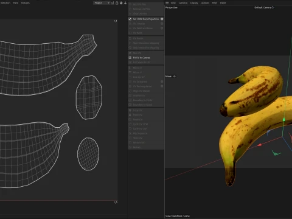This screenshot has height=219, width=292.
Task: Click the Fit UV to Canvas icon
Action: [x=130, y=58]
